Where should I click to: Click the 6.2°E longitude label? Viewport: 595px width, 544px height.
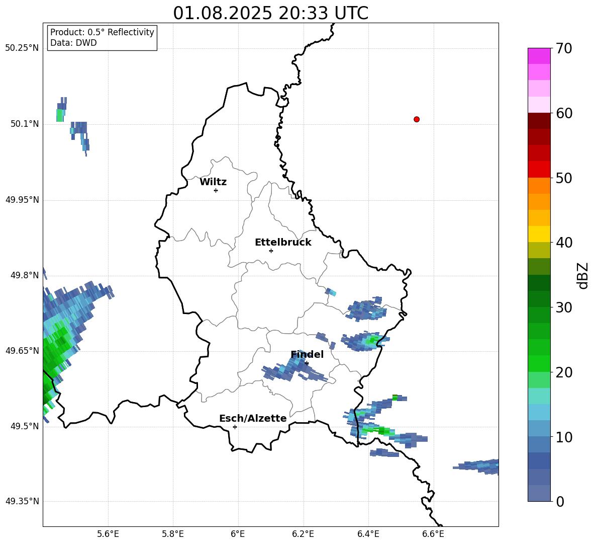303,534
